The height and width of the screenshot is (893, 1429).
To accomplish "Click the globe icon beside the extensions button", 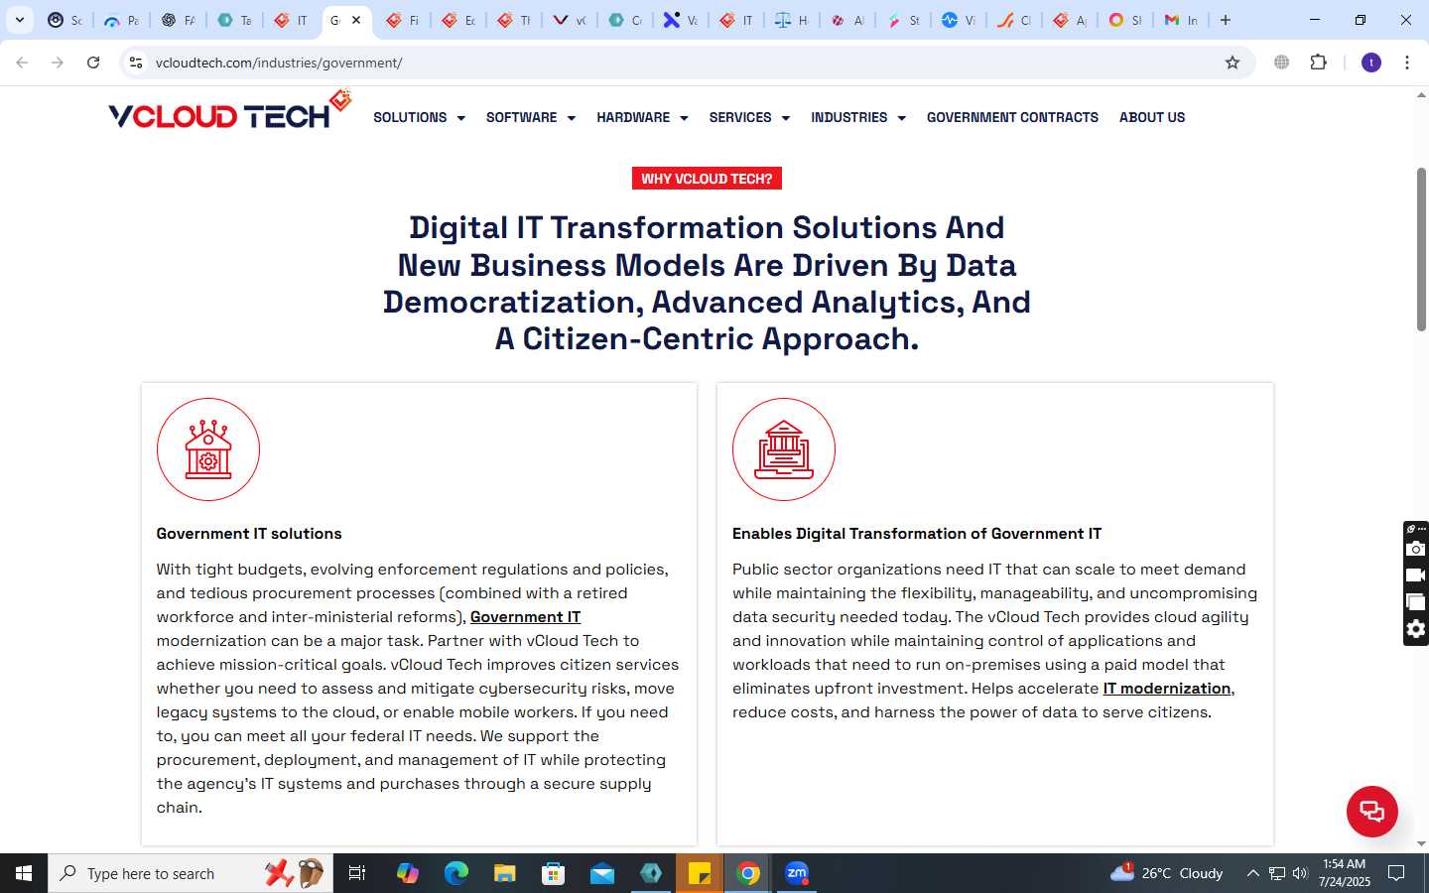I will [x=1282, y=63].
